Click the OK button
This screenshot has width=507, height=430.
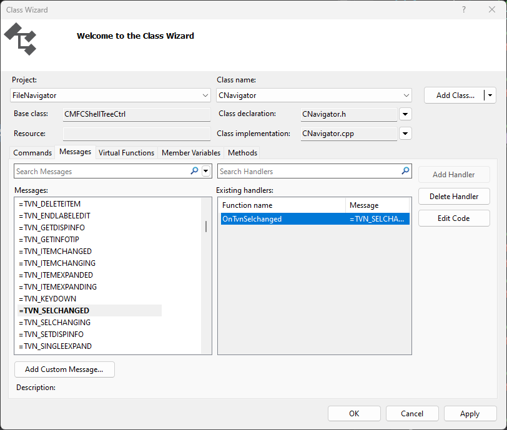point(354,414)
